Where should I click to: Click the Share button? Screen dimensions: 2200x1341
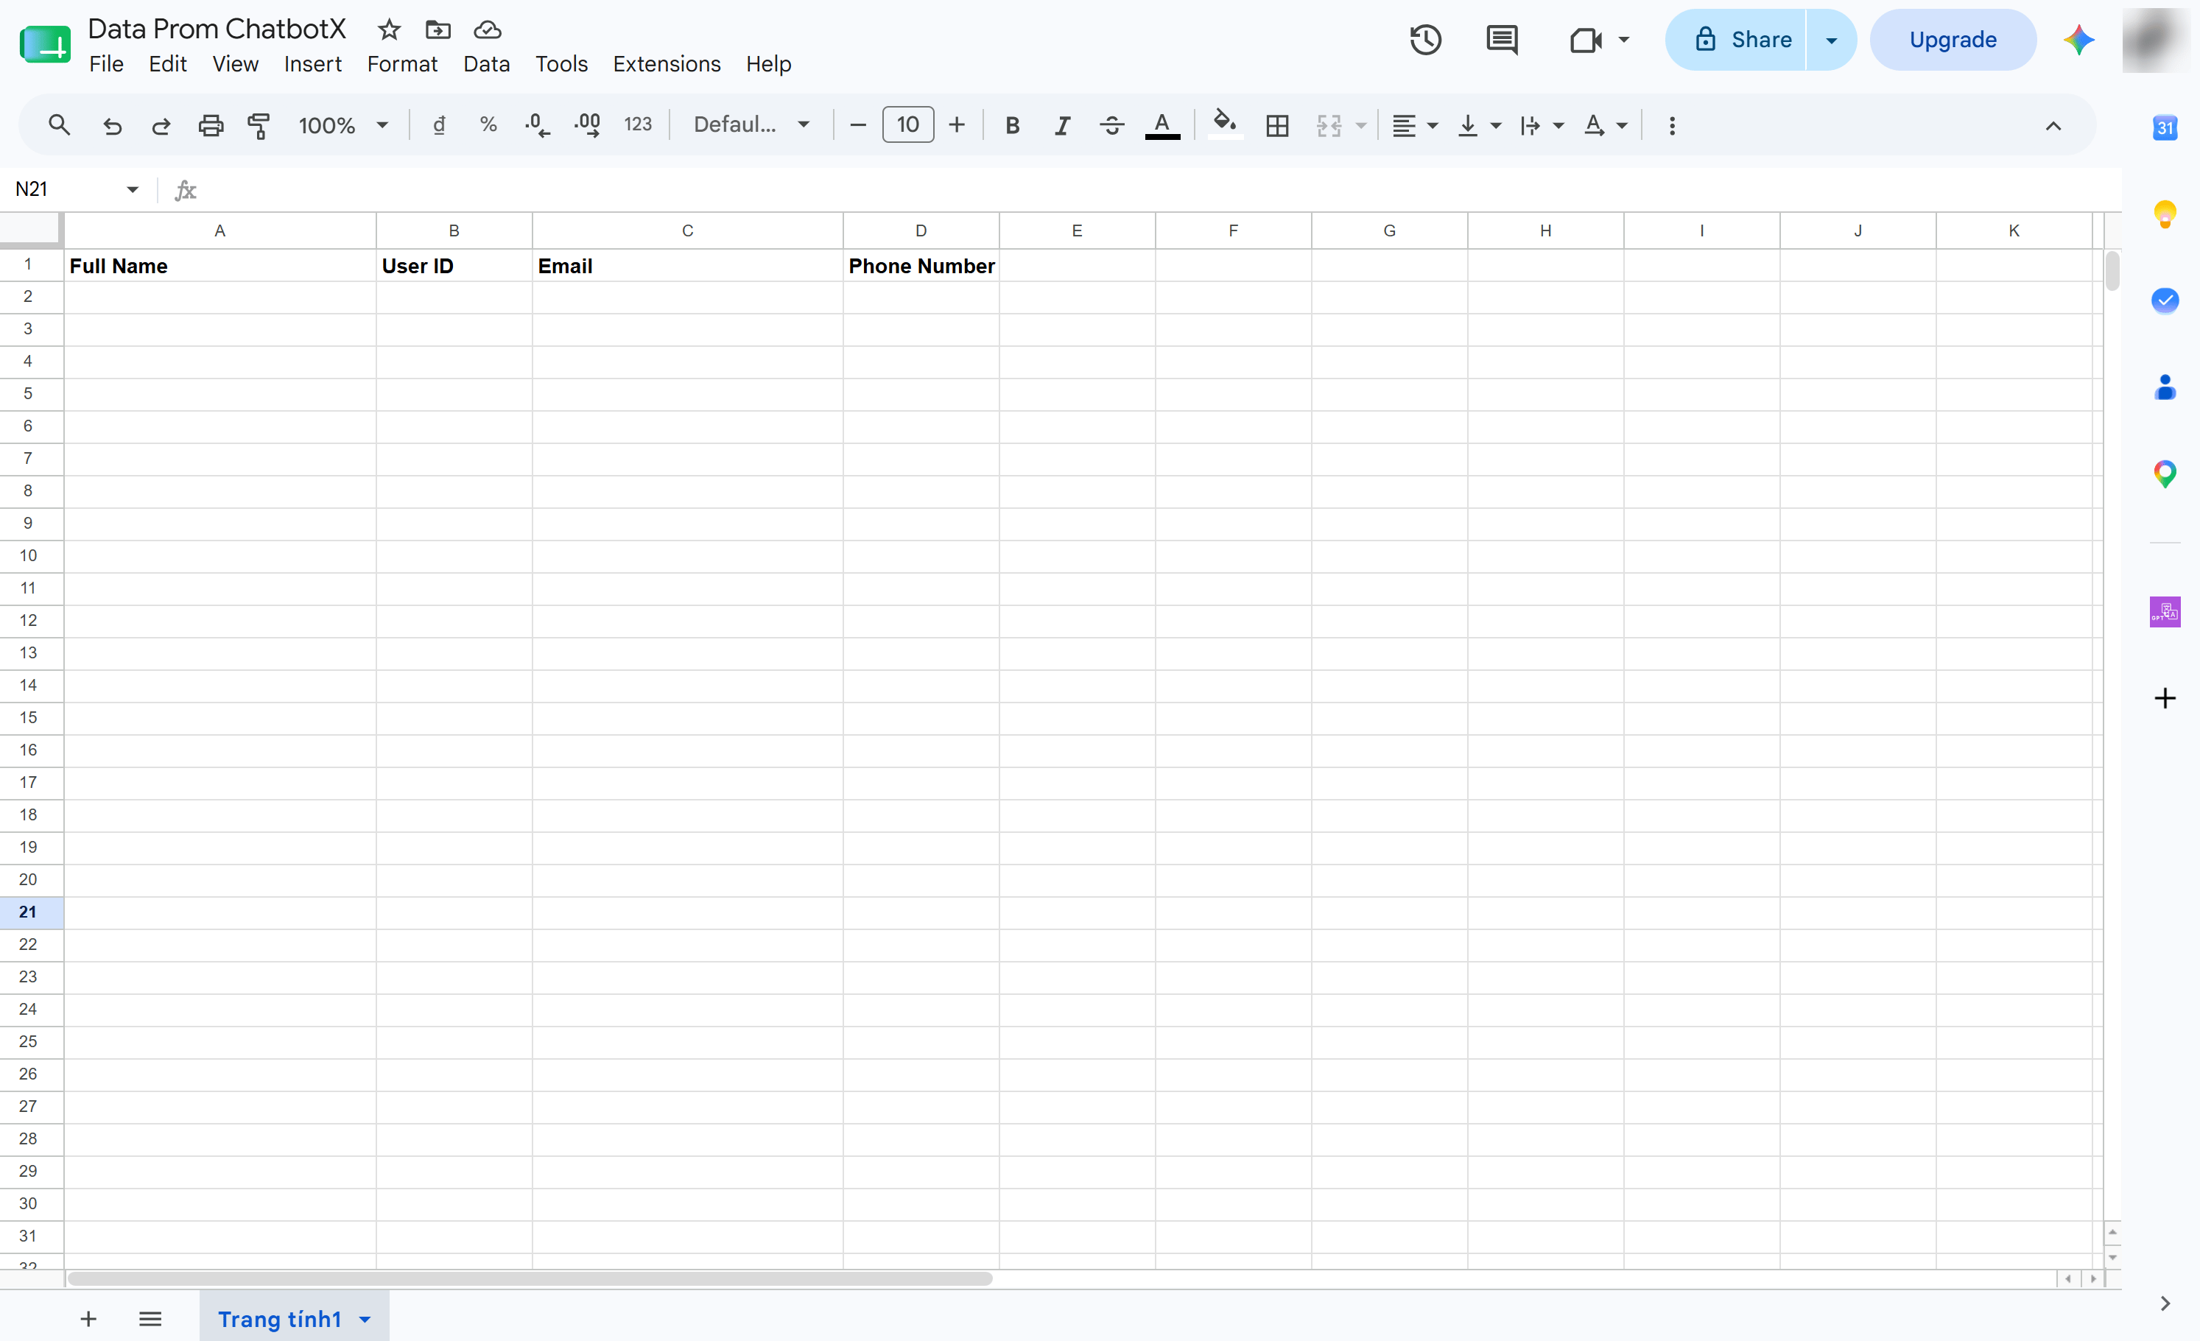pos(1736,41)
